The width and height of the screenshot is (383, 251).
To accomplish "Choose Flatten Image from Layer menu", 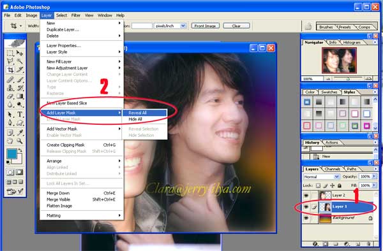I will pyautogui.click(x=82, y=206).
